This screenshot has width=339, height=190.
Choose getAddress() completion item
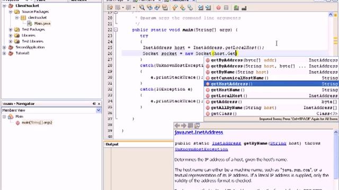(x=271, y=102)
